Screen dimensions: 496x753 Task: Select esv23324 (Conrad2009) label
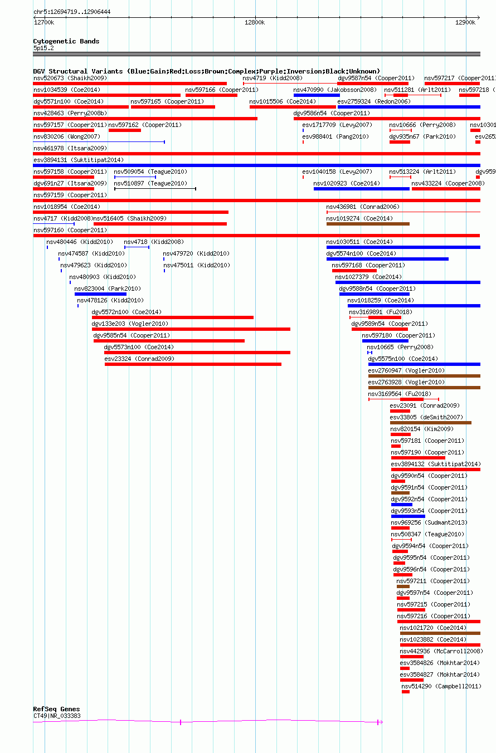139,359
